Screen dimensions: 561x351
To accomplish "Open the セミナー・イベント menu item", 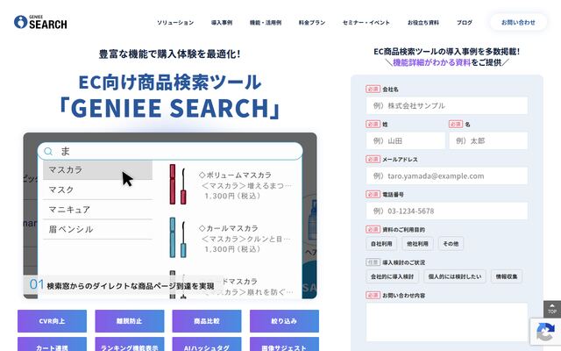I will (366, 23).
